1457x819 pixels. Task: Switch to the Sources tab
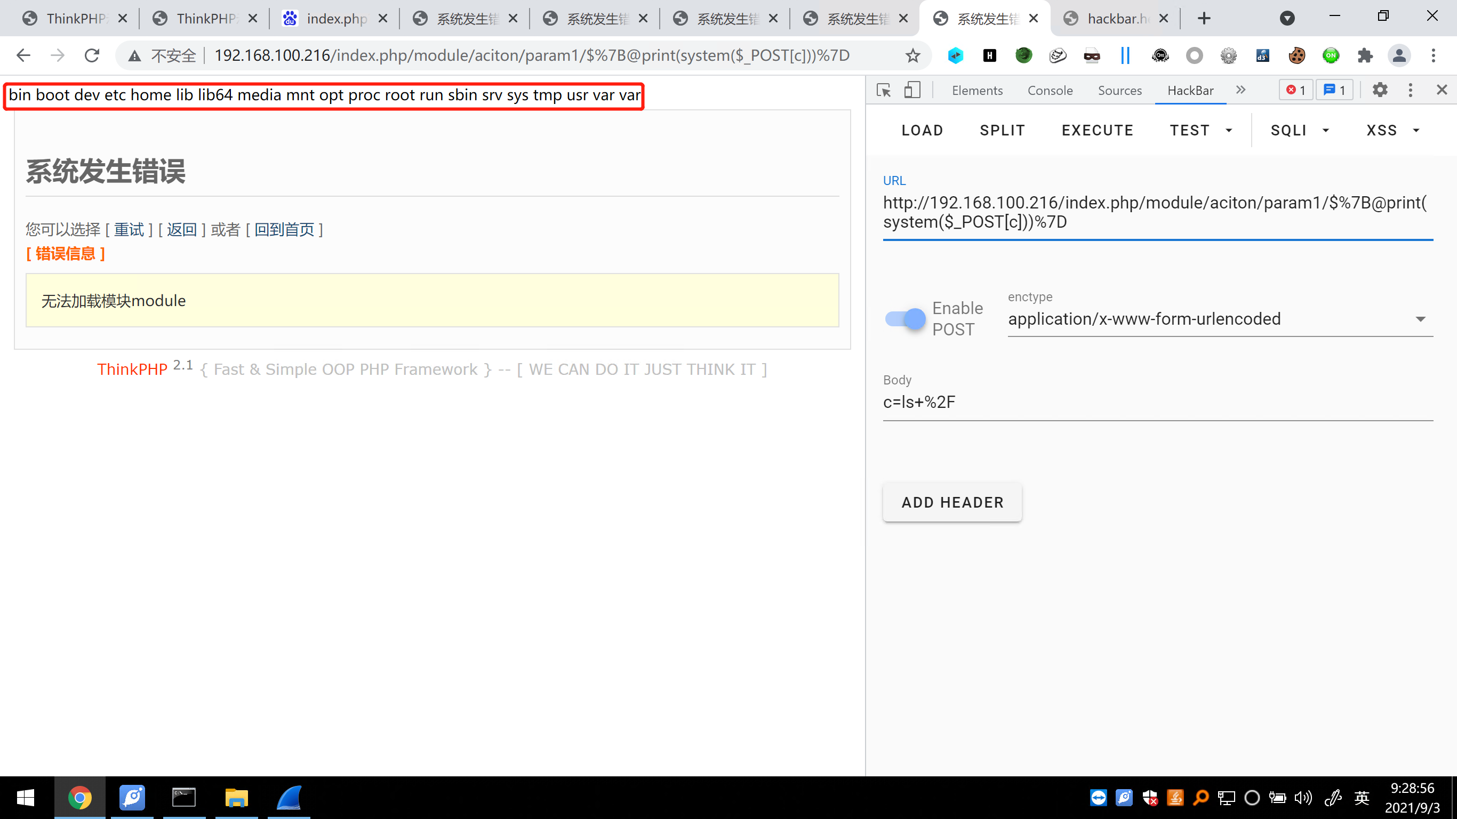[1119, 91]
